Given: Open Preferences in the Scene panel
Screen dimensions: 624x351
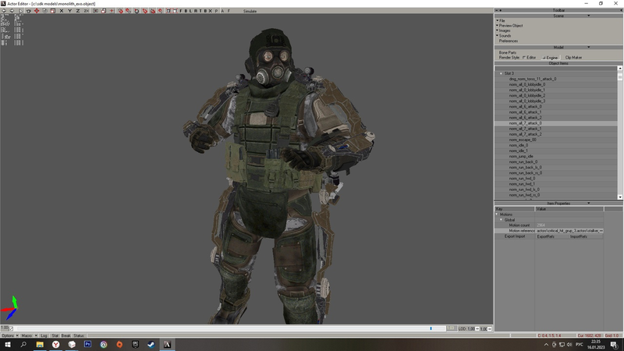Looking at the screenshot, I should tap(509, 41).
